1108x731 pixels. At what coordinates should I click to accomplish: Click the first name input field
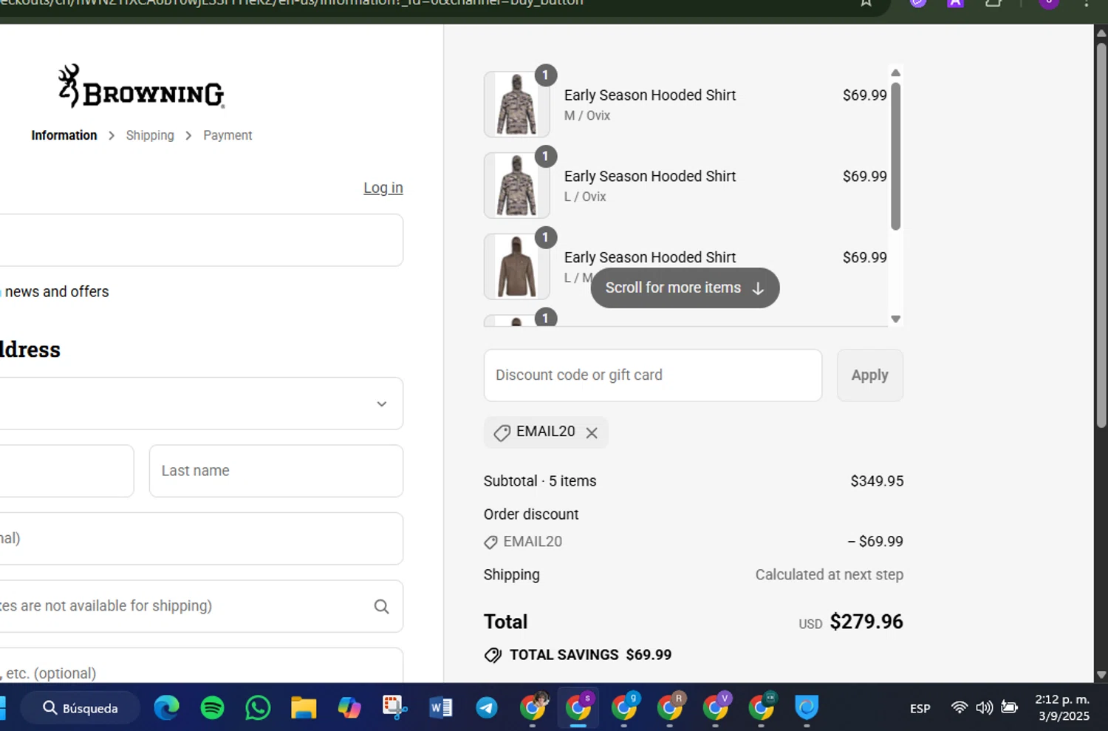click(x=66, y=471)
